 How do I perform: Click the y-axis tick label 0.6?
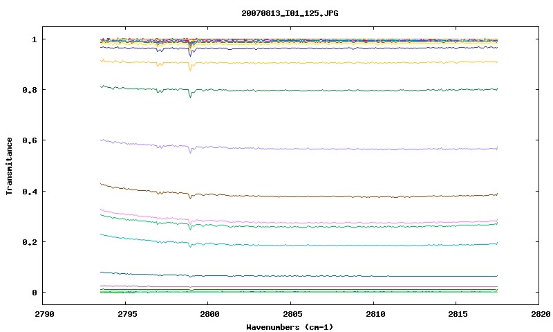pos(30,140)
